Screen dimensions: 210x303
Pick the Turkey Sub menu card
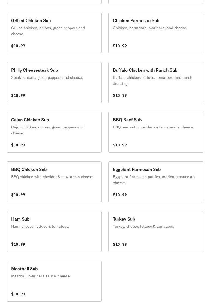[156, 232]
